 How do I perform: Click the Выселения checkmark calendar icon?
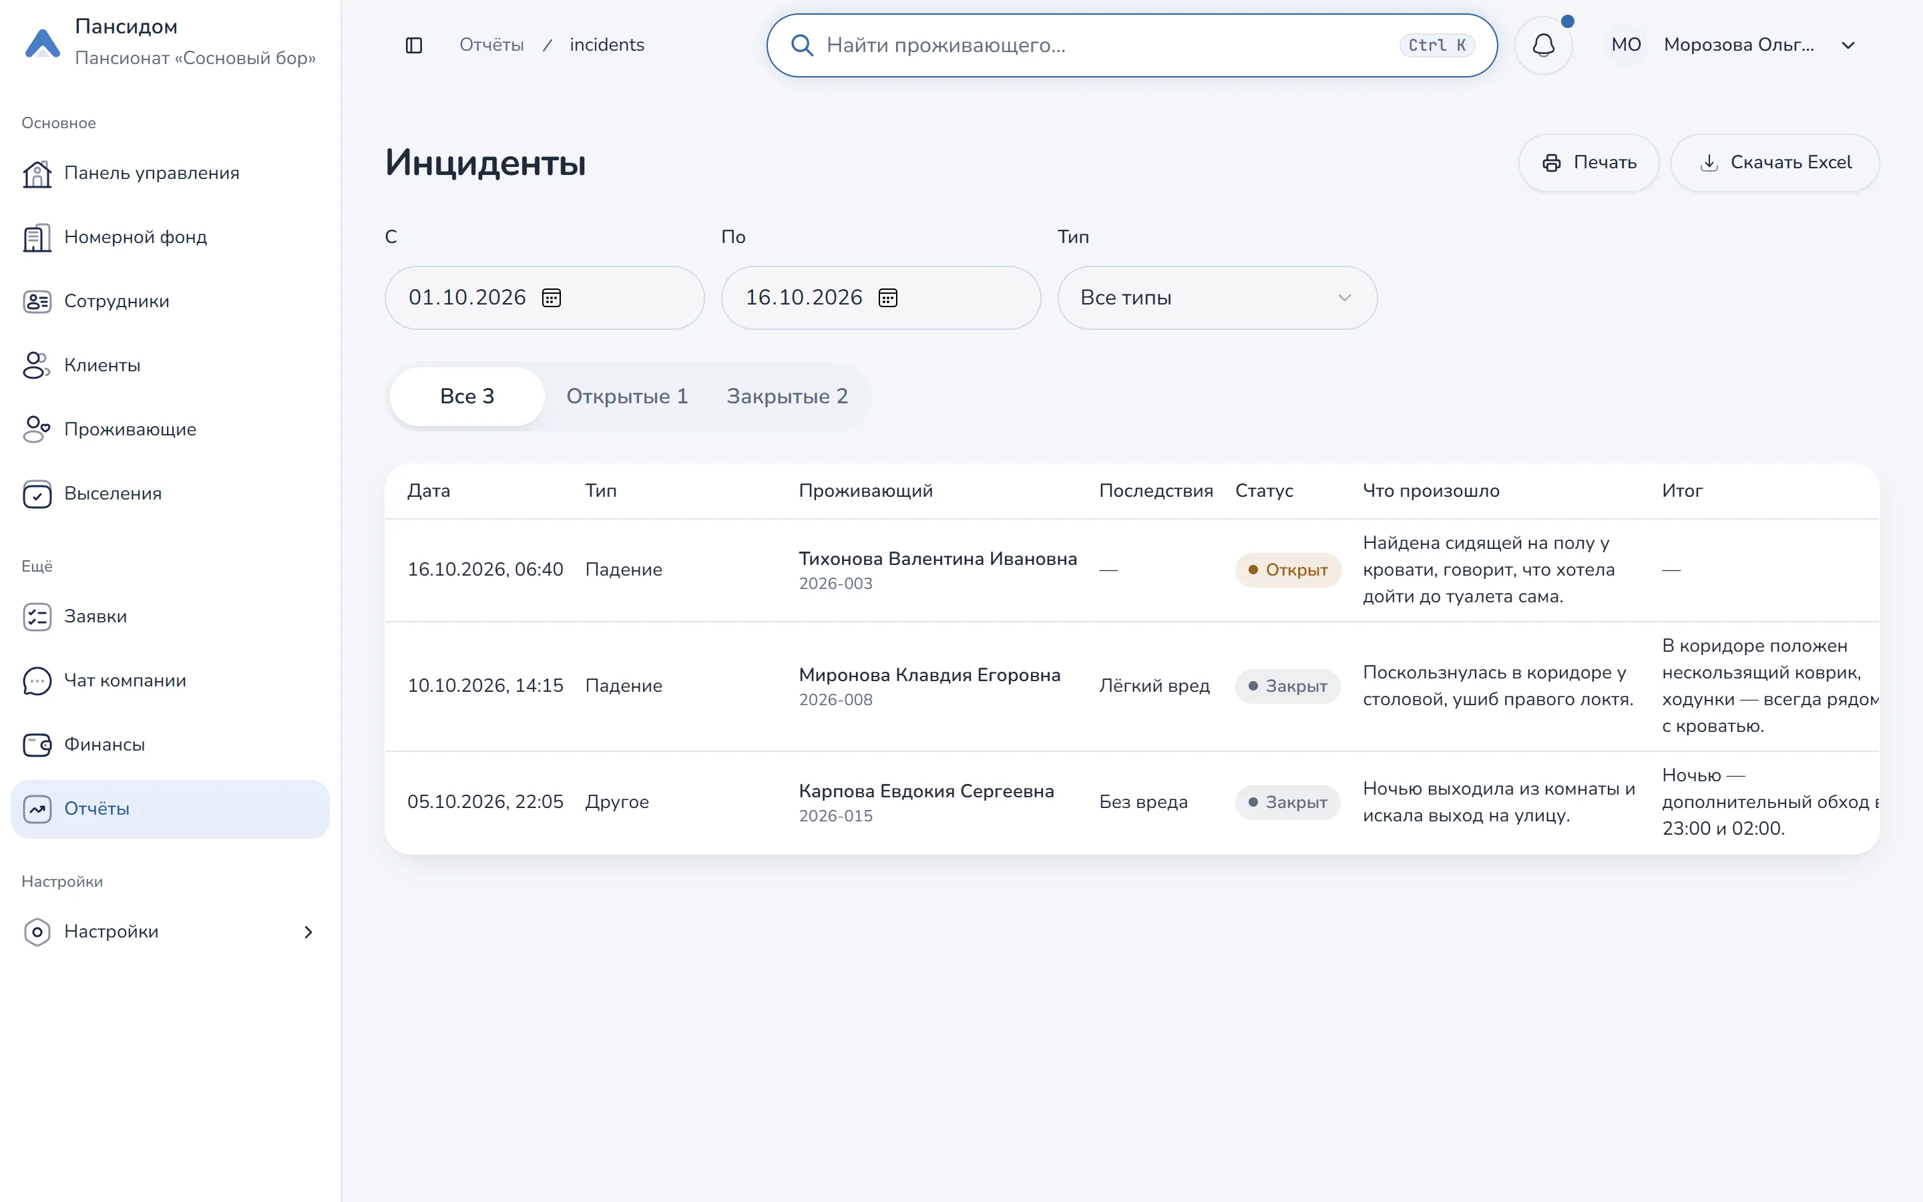pyautogui.click(x=37, y=493)
